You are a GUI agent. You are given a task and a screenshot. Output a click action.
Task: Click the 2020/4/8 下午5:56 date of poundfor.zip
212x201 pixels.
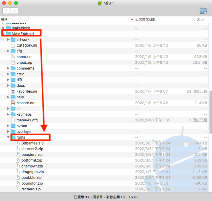point(151,183)
